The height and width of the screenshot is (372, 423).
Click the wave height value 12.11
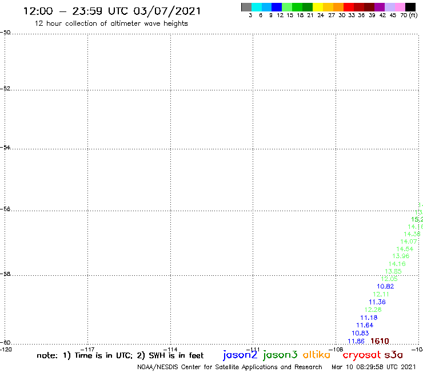pyautogui.click(x=381, y=295)
